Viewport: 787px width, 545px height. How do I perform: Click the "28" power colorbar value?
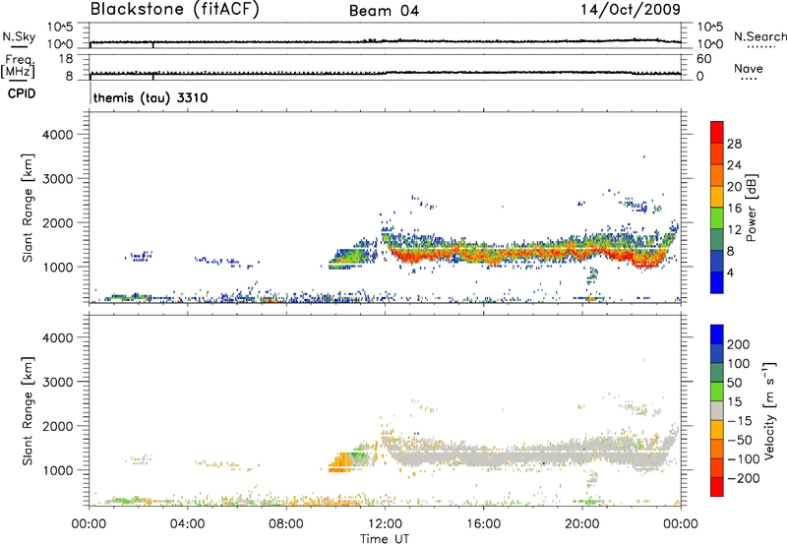pos(734,144)
